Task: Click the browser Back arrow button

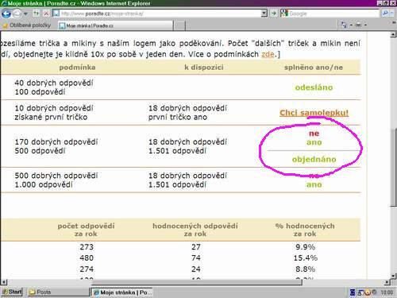Action: pyautogui.click(x=6, y=14)
